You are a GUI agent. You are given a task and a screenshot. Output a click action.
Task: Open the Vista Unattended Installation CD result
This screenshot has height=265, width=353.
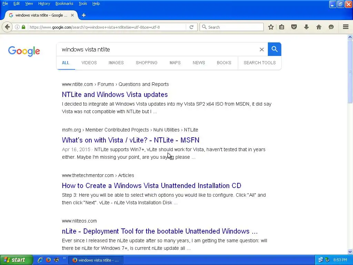pos(152,185)
